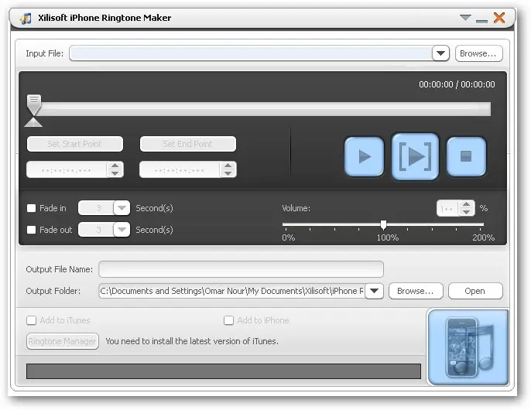Image resolution: width=531 pixels, height=410 pixels.
Task: Click the conversion progress bar
Action: click(224, 371)
